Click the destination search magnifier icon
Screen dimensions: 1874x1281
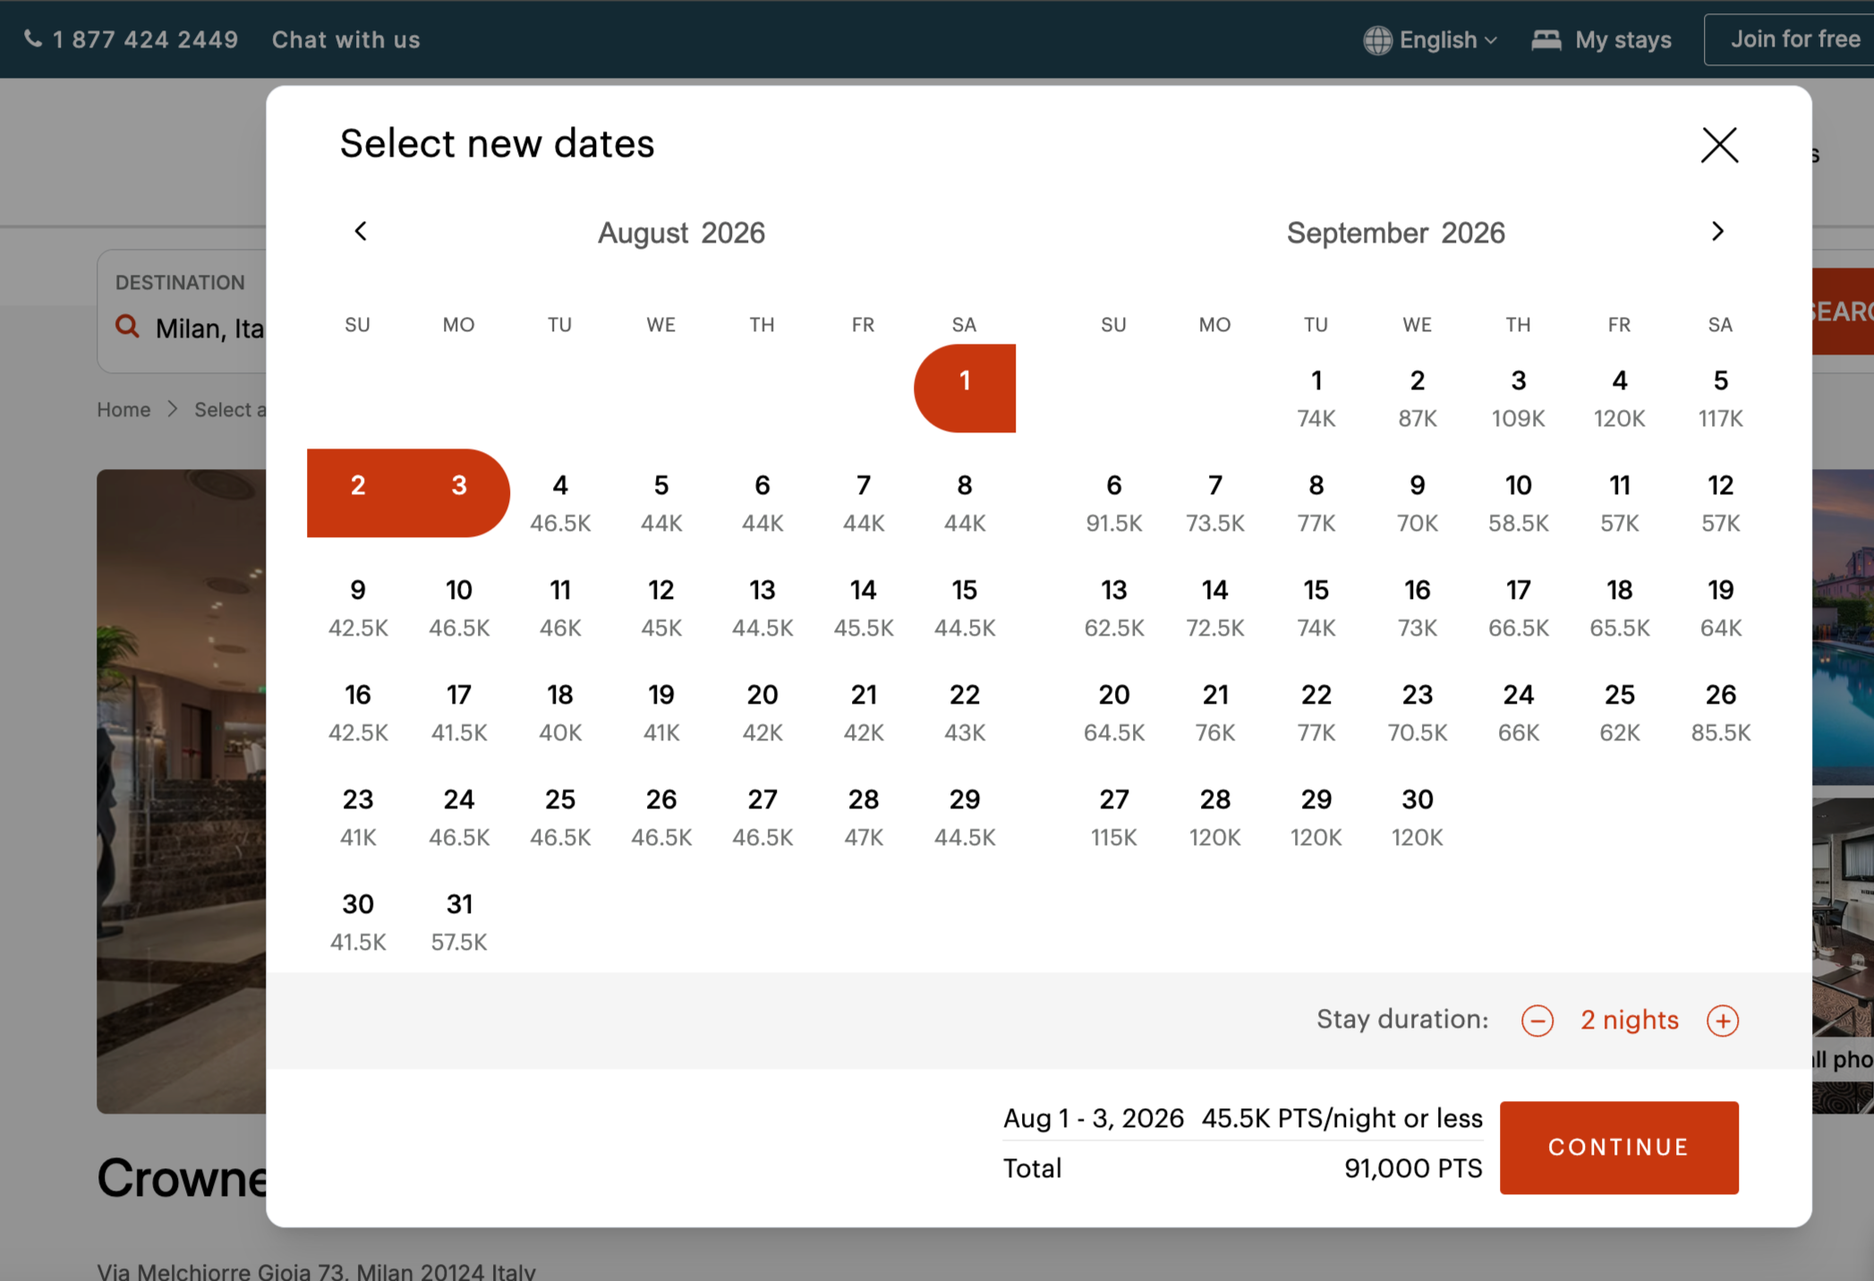[x=128, y=327]
